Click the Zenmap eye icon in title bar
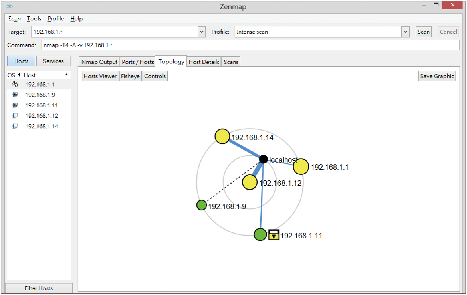Image resolution: width=467 pixels, height=295 pixels. click(x=10, y=6)
